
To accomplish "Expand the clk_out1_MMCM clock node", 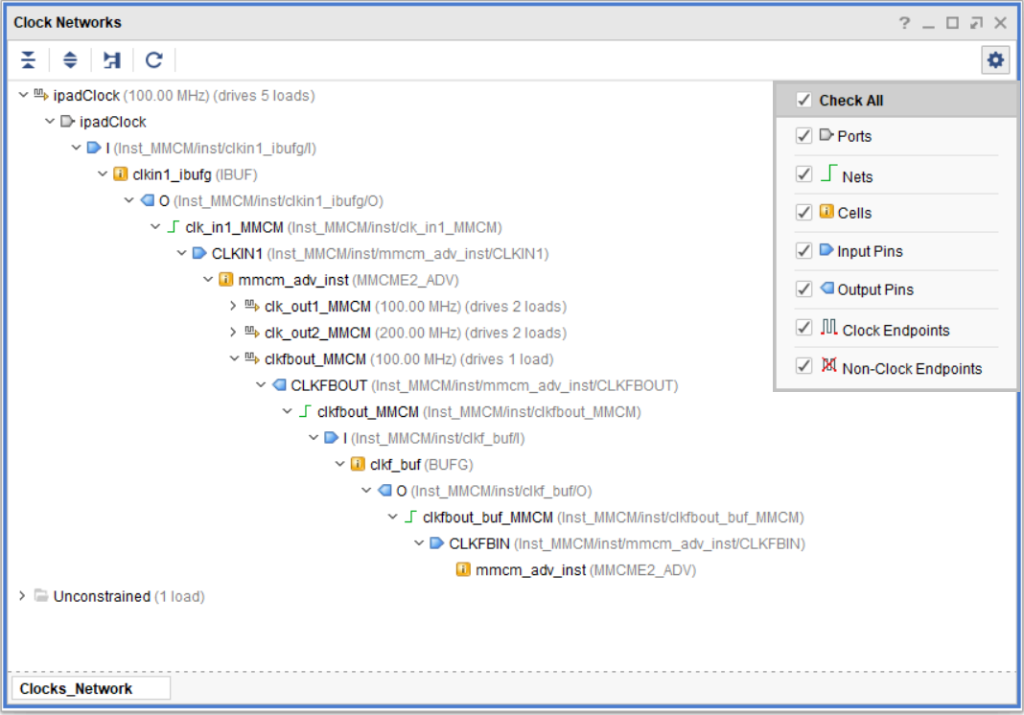I will [x=234, y=307].
